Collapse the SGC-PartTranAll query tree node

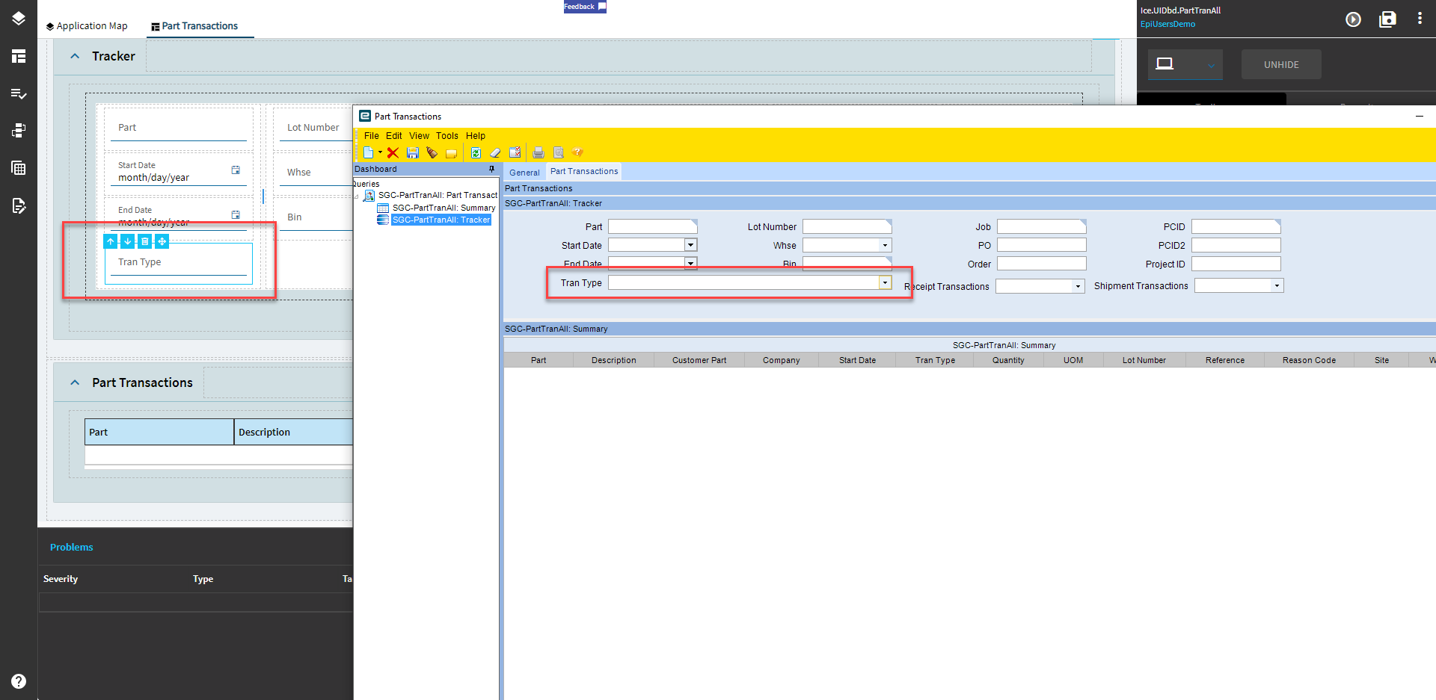coord(357,196)
